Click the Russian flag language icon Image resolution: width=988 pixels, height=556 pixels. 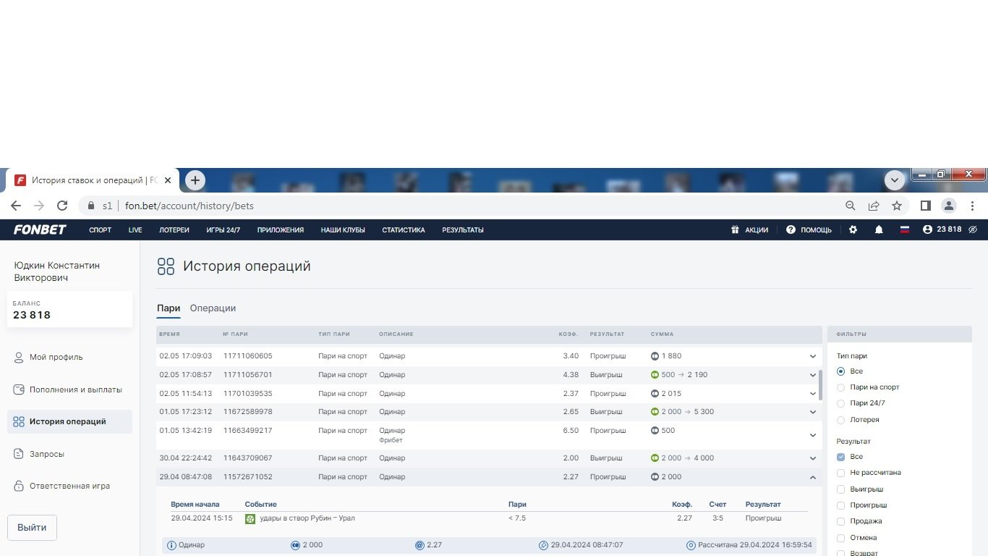click(904, 229)
